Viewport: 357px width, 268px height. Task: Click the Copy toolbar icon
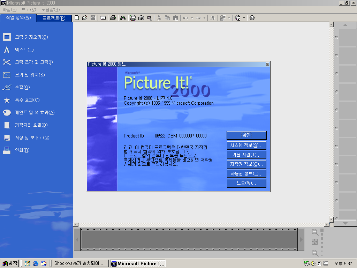[x=167, y=18]
